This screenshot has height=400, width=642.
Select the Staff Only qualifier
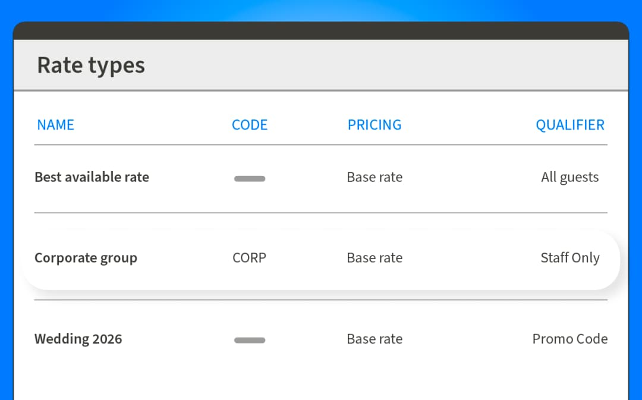(569, 258)
